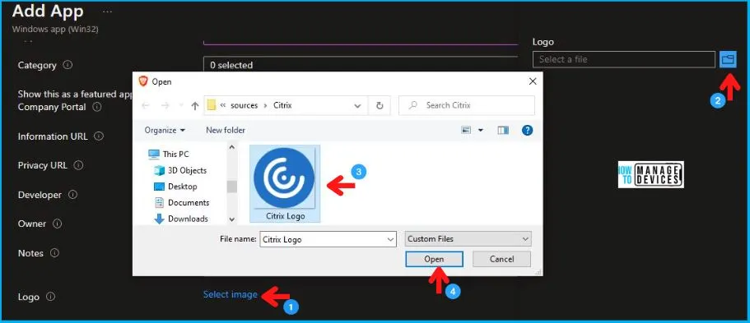Image resolution: width=750 pixels, height=323 pixels.
Task: Click the New folder button
Action: [x=226, y=130]
